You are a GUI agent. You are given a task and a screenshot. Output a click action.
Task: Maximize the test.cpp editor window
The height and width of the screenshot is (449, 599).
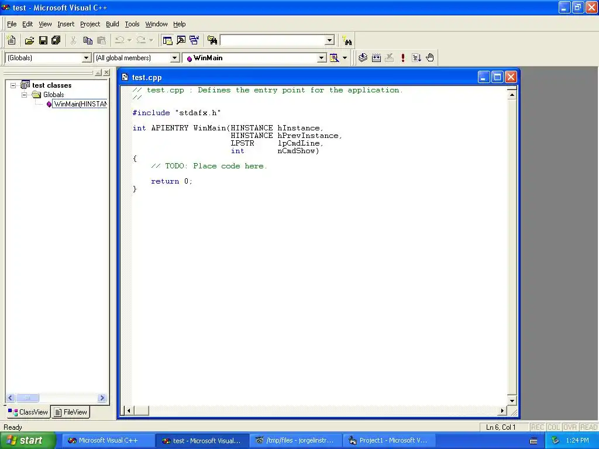(x=497, y=77)
